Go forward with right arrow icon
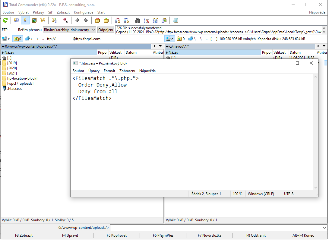 [86, 20]
